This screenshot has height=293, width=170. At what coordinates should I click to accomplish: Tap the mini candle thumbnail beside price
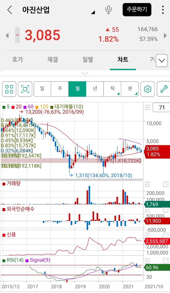coord(17,35)
